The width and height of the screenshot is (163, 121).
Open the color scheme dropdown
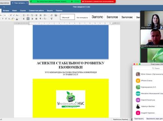[x=56, y=15]
